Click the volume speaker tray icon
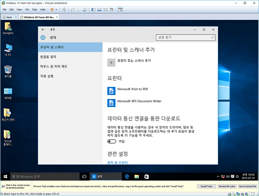Screen dimensions: 259x196 pos(228,177)
